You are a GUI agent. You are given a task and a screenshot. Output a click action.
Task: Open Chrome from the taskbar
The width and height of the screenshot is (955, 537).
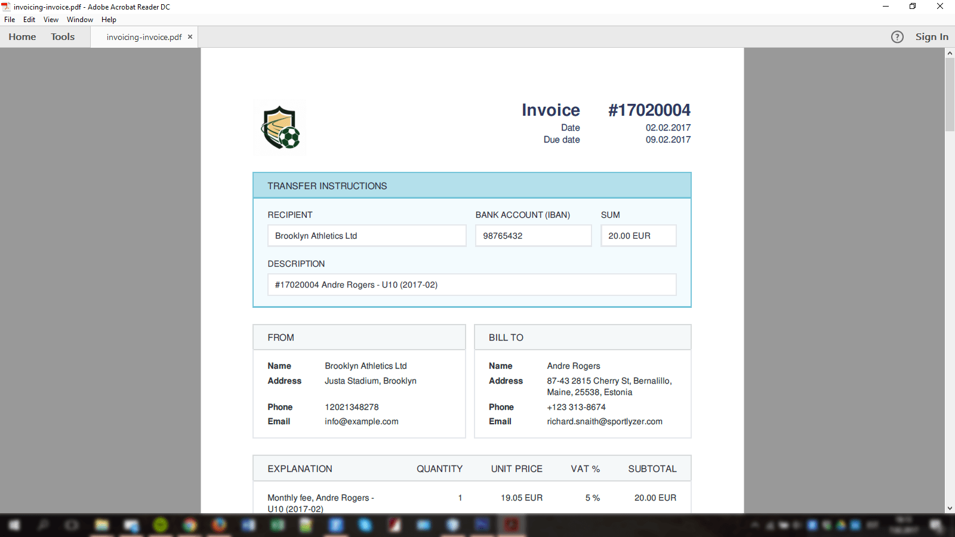(190, 525)
